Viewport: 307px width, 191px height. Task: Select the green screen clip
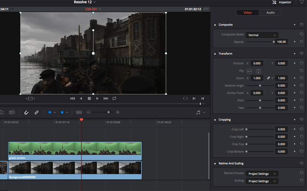click(x=75, y=151)
